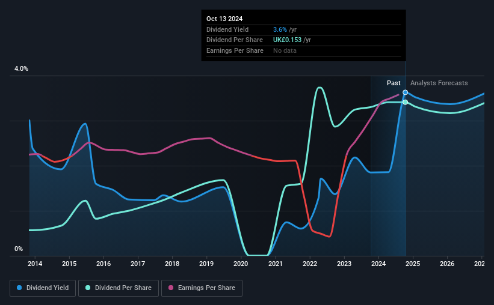Viewport: 494px width, 305px height.
Task: Click the 2020 x-axis label
Action: pyautogui.click(x=241, y=264)
